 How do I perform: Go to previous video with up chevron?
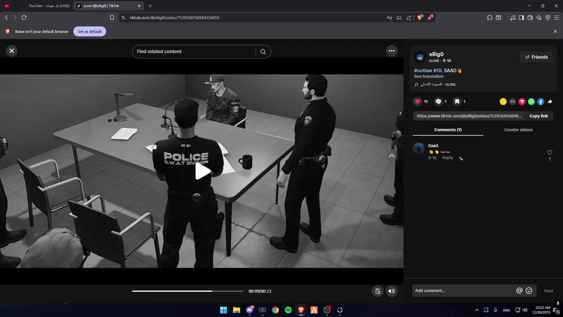[391, 156]
